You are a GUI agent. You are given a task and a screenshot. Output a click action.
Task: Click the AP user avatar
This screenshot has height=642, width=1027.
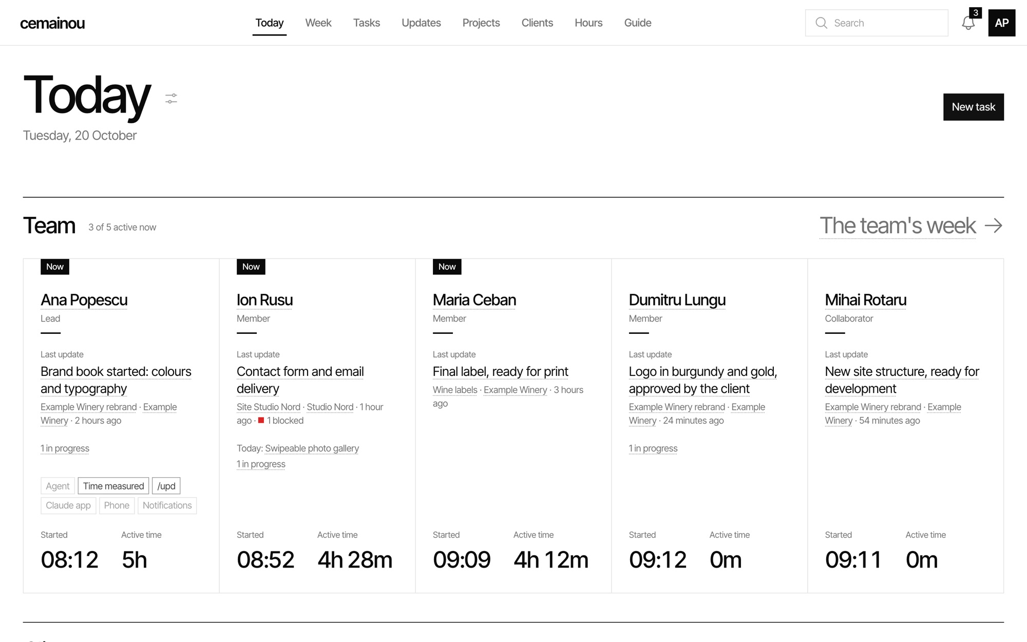1001,23
